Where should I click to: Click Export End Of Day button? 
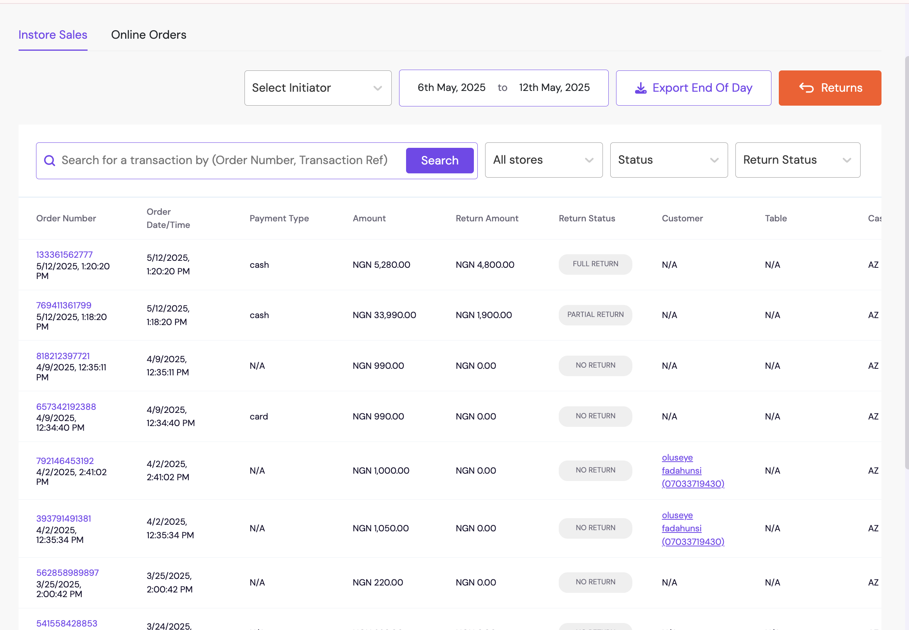[693, 88]
